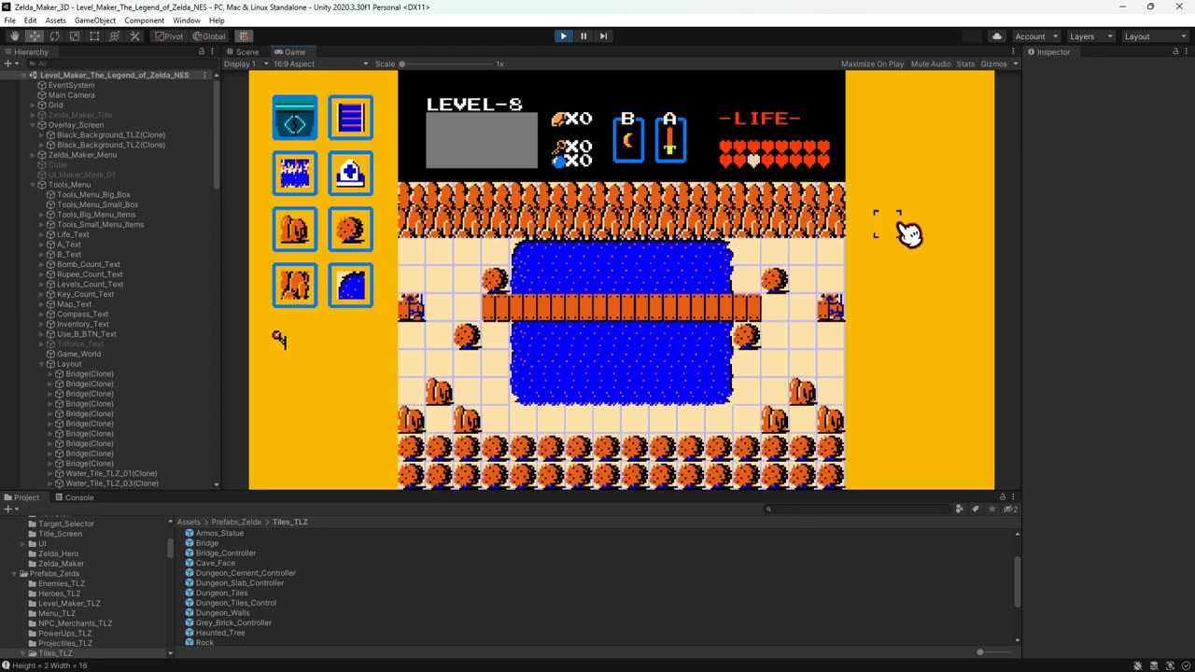1195x672 pixels.
Task: Toggle Maximize On Play
Action: pos(872,63)
